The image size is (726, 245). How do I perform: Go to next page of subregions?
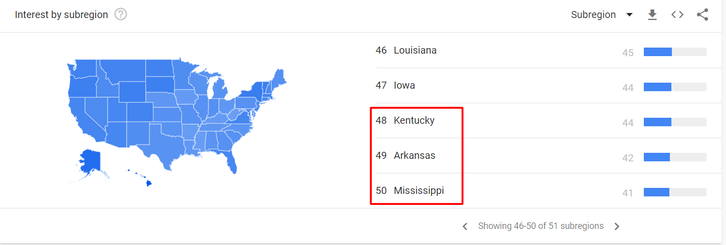point(617,226)
